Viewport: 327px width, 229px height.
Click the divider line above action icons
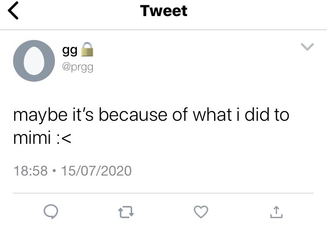coord(163,193)
